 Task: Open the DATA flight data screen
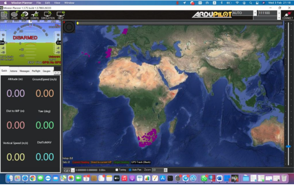pos(4,15)
